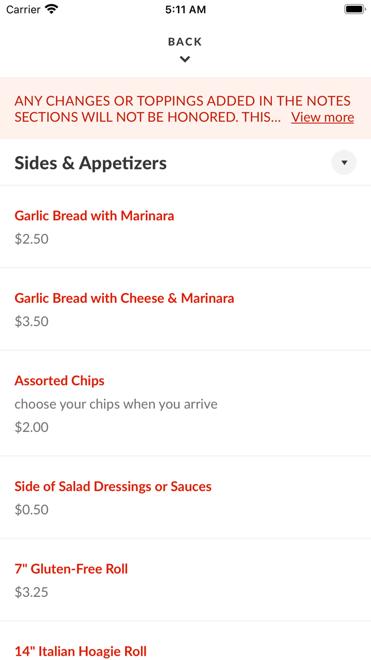Viewport: 371px width, 660px height.
Task: Tap the circular dropdown arrow beside Sides & Appetizers
Action: (344, 162)
